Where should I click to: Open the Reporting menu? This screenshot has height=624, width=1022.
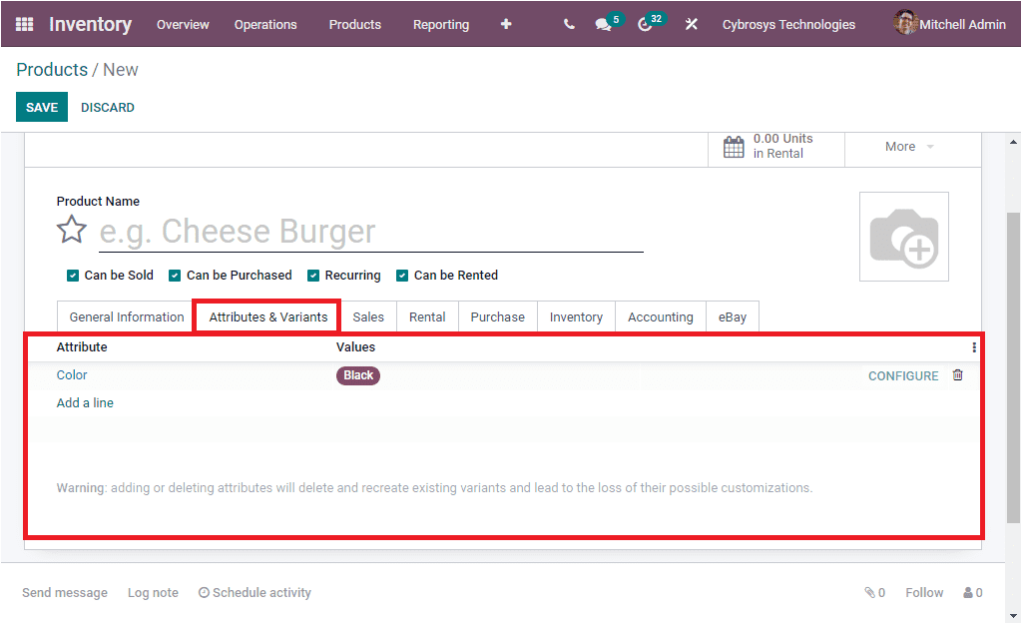[440, 24]
